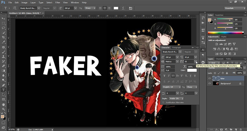Image resolution: width=247 pixels, height=131 pixels.
Task: Hide the faker text layer
Action: (209, 78)
